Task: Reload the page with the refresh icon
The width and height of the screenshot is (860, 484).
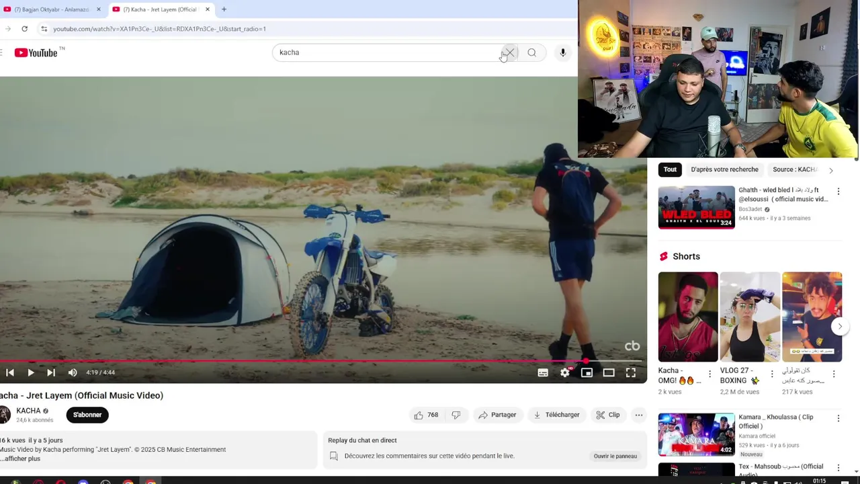Action: 24,29
